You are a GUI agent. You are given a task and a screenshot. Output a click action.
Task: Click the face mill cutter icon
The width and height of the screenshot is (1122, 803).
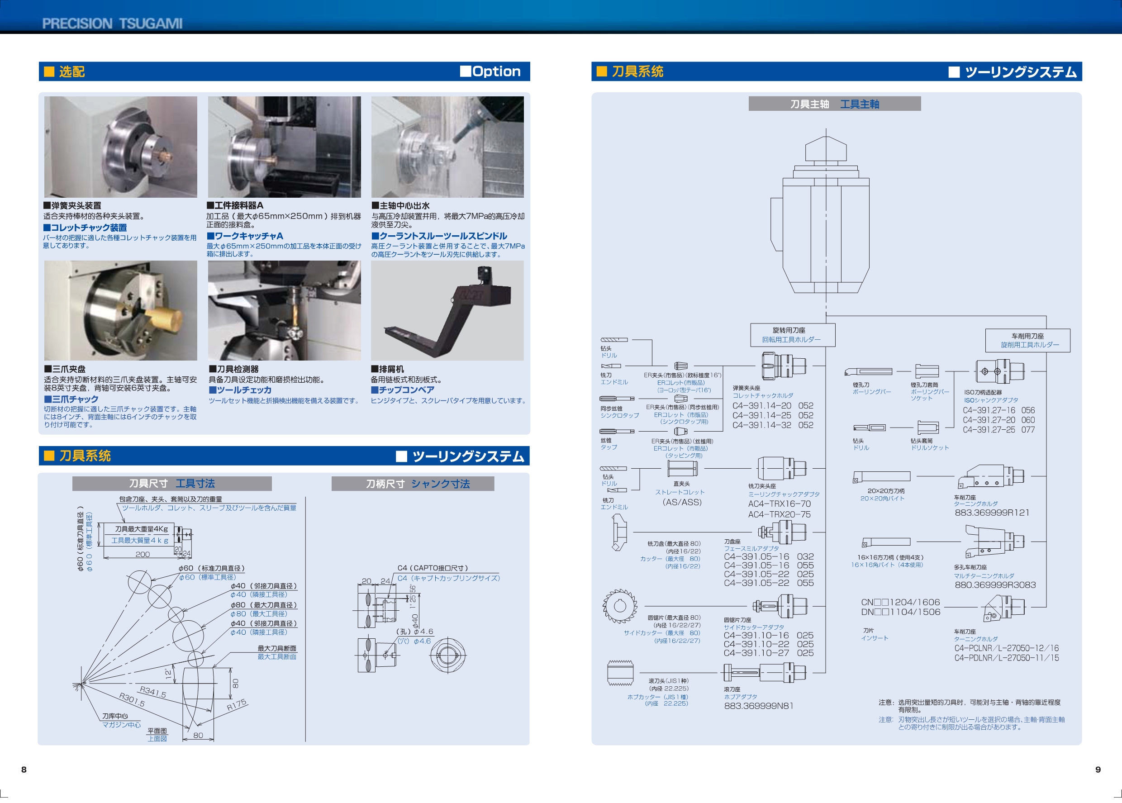(619, 532)
